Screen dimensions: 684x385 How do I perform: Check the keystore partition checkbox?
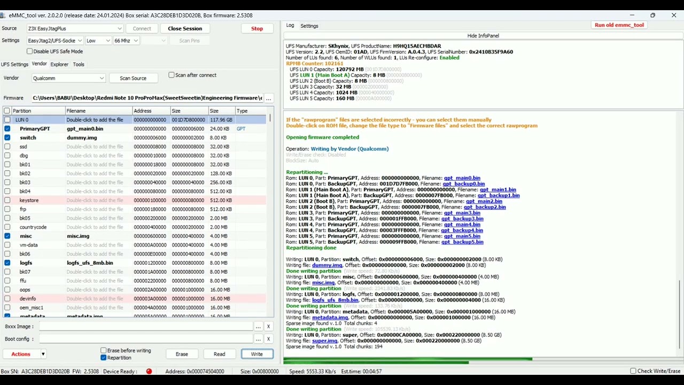click(x=7, y=200)
